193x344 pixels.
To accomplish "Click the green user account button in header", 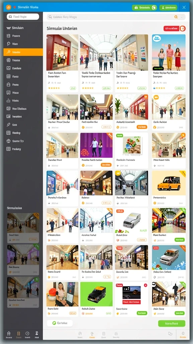I will [x=168, y=7].
